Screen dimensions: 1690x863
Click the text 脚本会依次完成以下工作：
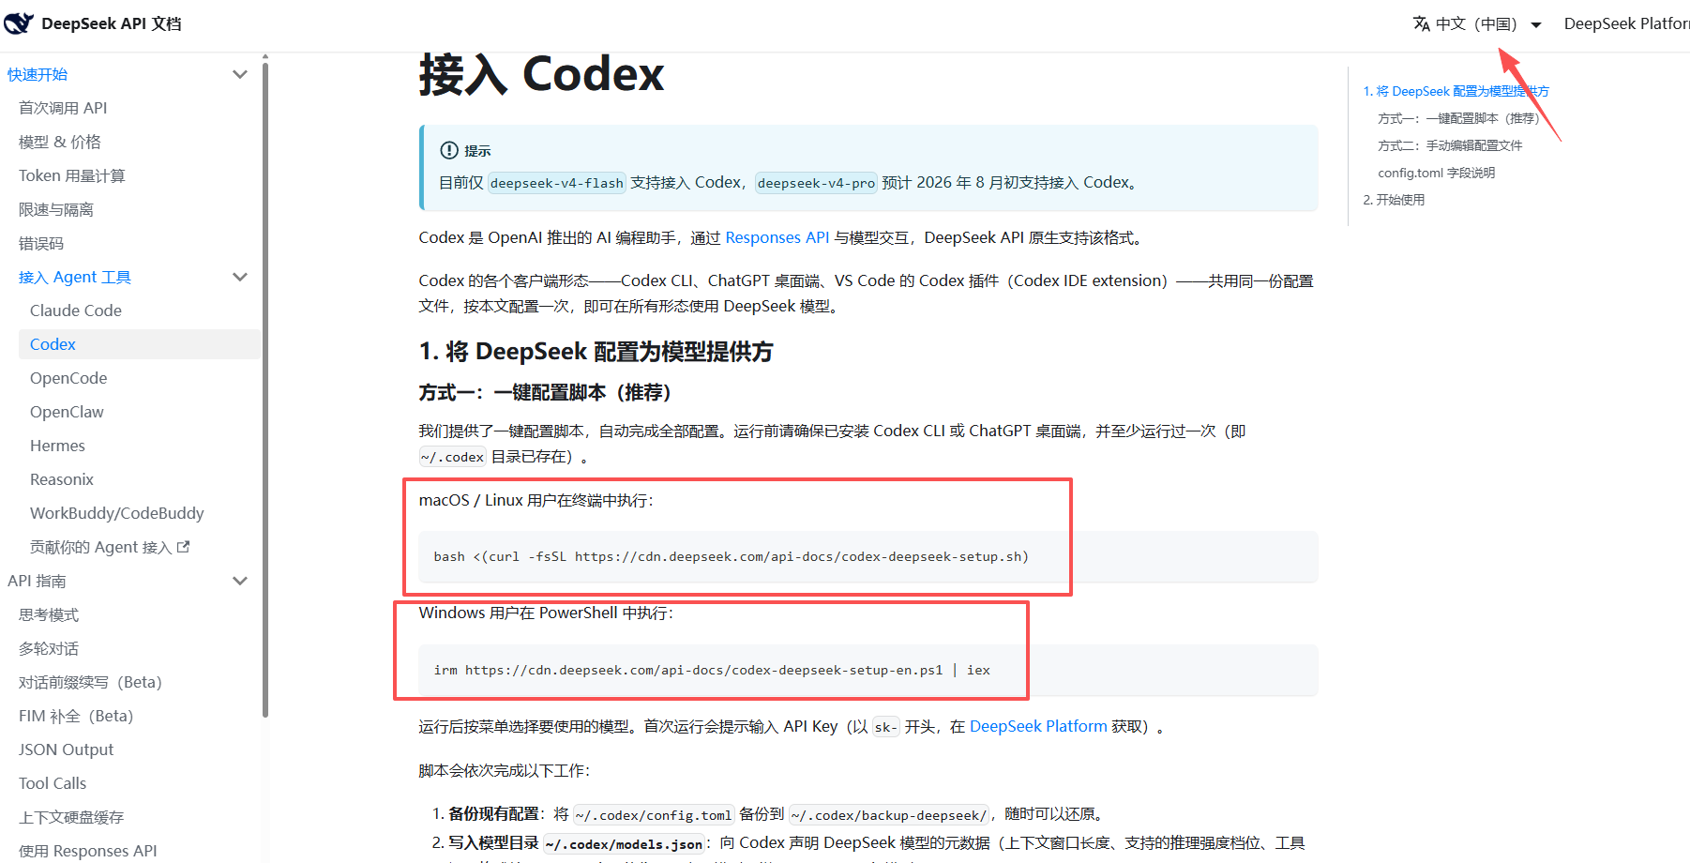click(x=505, y=770)
